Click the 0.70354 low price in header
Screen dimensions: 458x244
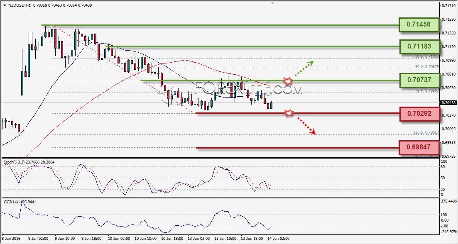70,5
